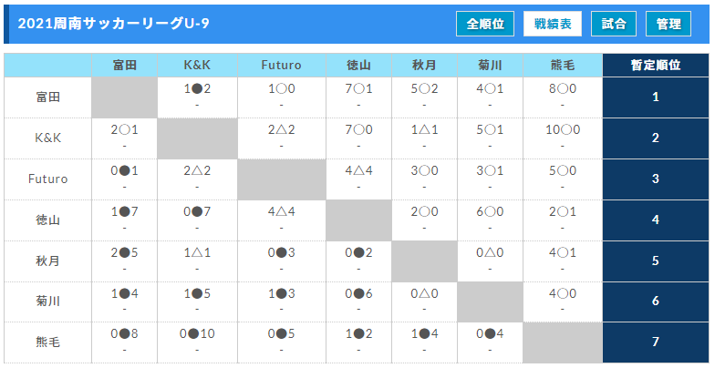Viewport: 715px width, 368px height.
Task: Select 徳山 vs 菊川 6○0 result
Action: 490,211
